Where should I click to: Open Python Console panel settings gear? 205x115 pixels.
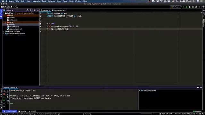[x=198, y=88]
